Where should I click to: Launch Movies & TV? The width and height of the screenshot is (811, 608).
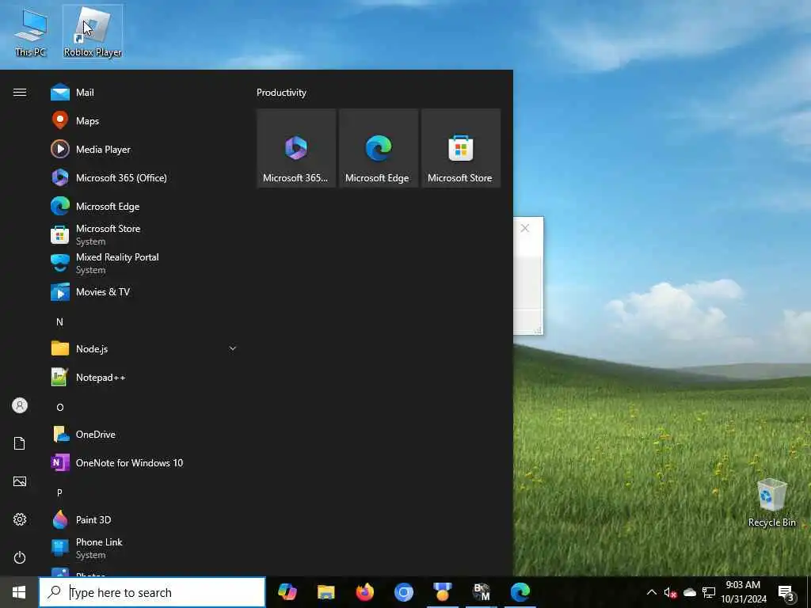[x=144, y=292]
